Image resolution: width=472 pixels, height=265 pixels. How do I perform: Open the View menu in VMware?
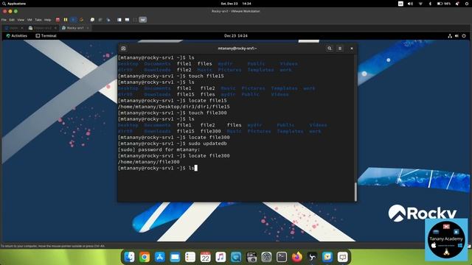pos(21,20)
